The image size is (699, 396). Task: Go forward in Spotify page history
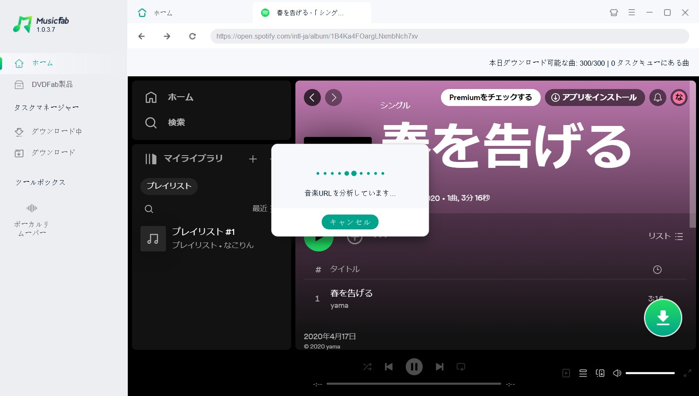click(334, 98)
